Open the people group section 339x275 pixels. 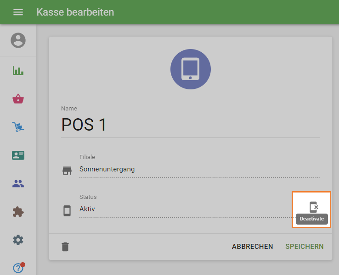click(18, 184)
